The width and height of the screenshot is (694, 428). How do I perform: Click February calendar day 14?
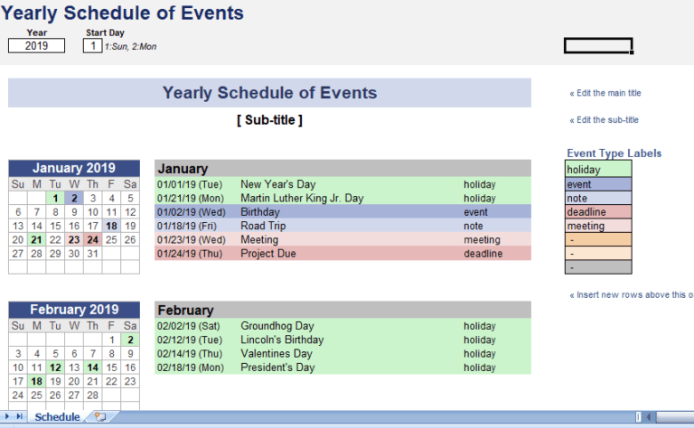pyautogui.click(x=92, y=368)
